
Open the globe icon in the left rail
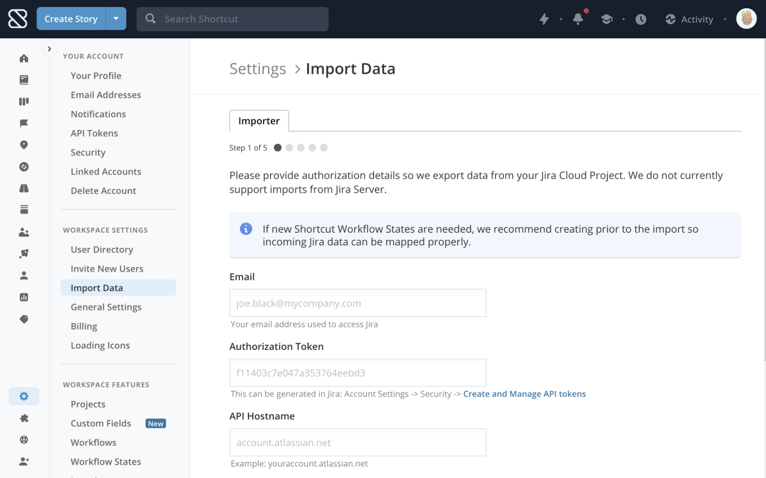[24, 440]
